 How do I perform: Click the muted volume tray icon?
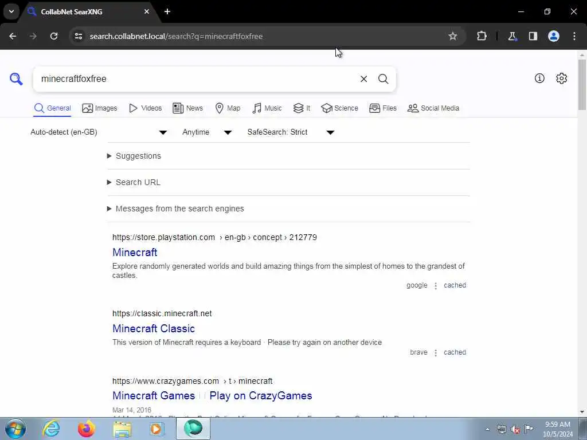tap(515, 430)
